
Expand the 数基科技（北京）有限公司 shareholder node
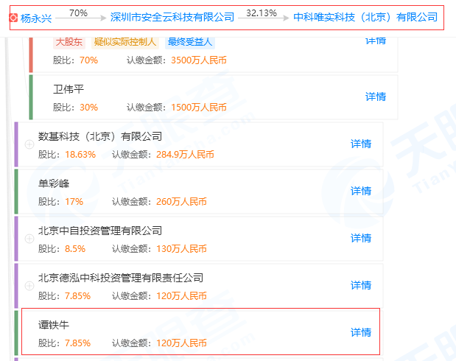click(29, 144)
